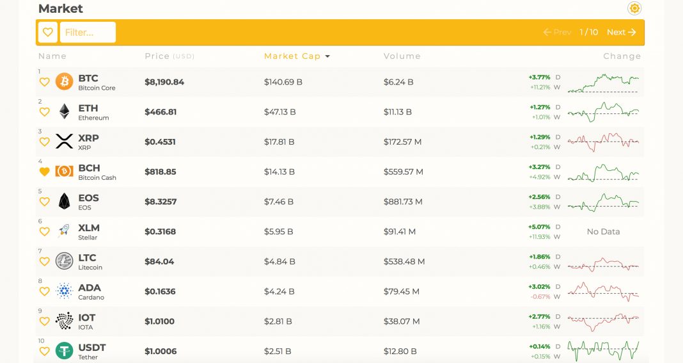
Task: Click ADA weekly change -0.67%
Action: [540, 296]
